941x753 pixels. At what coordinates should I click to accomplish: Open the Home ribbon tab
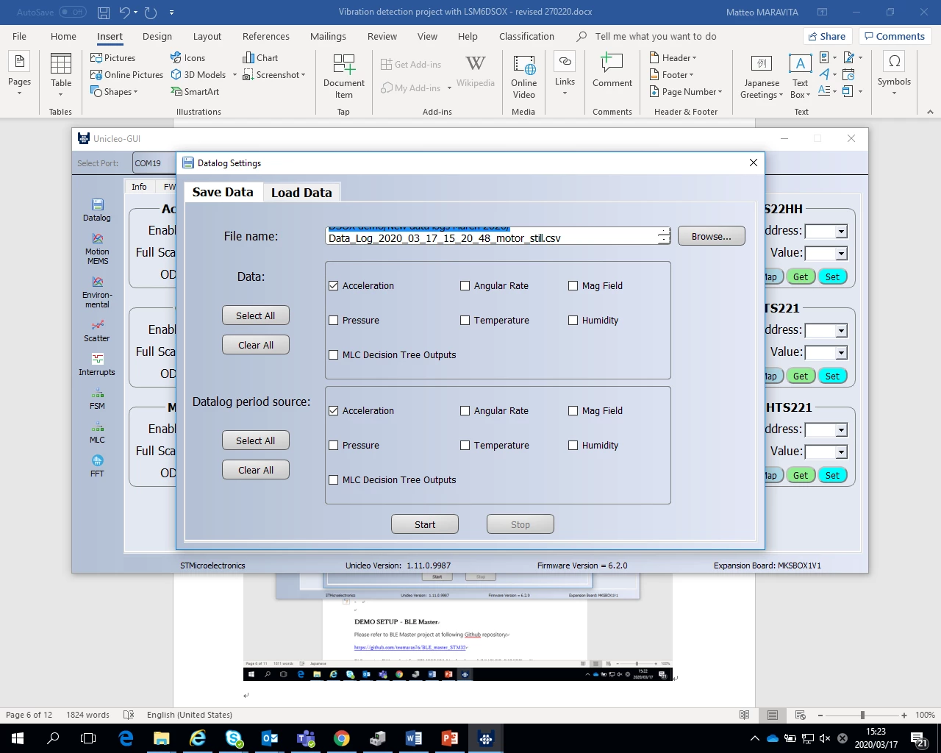tap(63, 36)
